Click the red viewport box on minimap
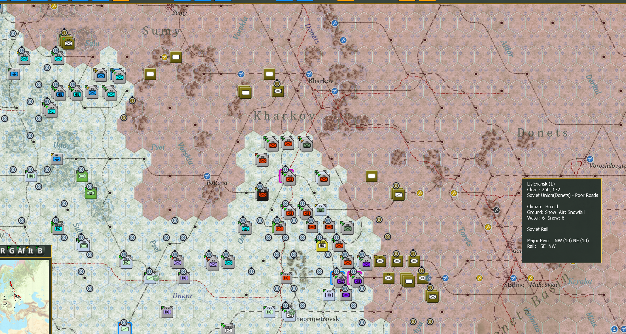The height and width of the screenshot is (334, 626). pyautogui.click(x=19, y=297)
